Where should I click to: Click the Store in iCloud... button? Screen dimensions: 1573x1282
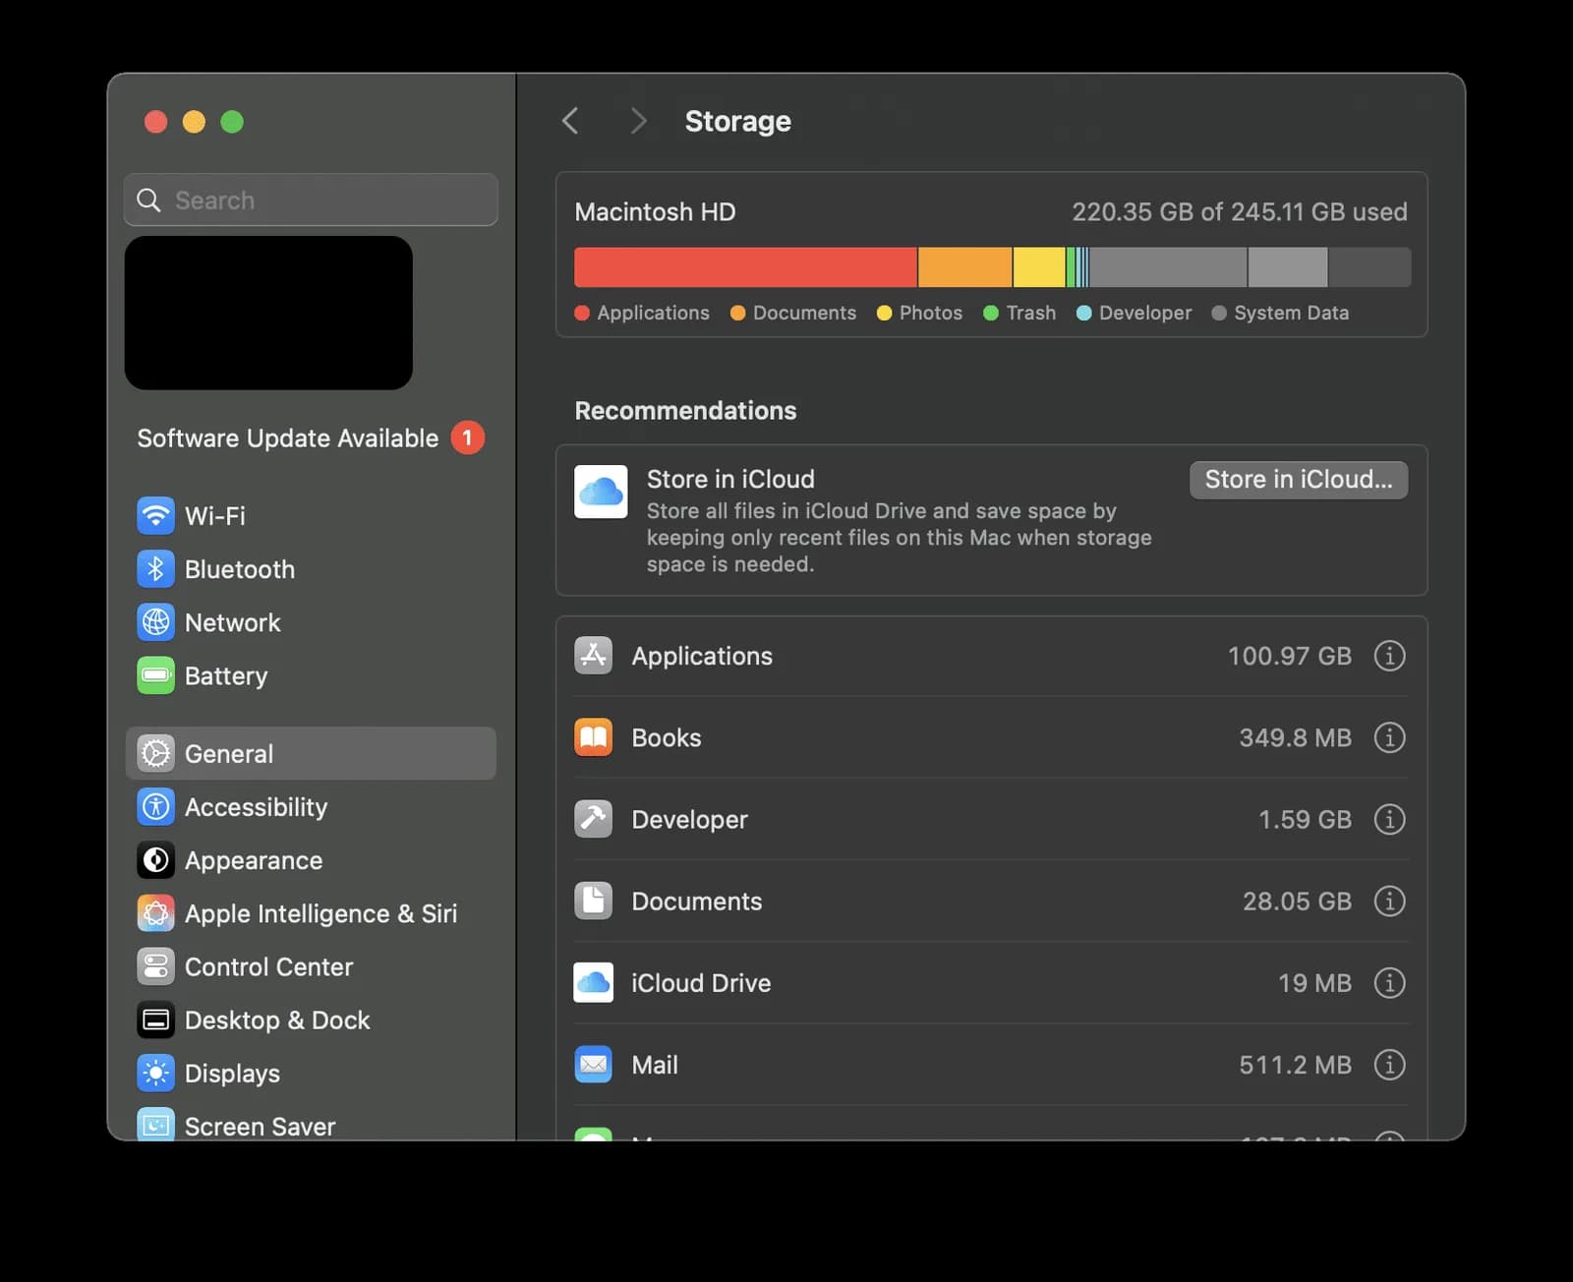coord(1298,480)
